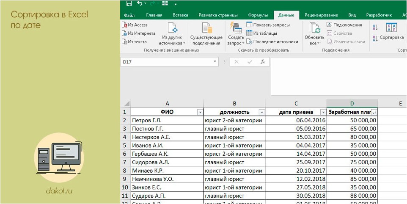Viewport: 407px width, 204px height.
Task: Import data Из Access
Action: click(x=135, y=25)
